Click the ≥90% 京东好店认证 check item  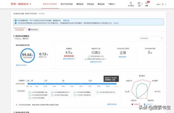106,92
